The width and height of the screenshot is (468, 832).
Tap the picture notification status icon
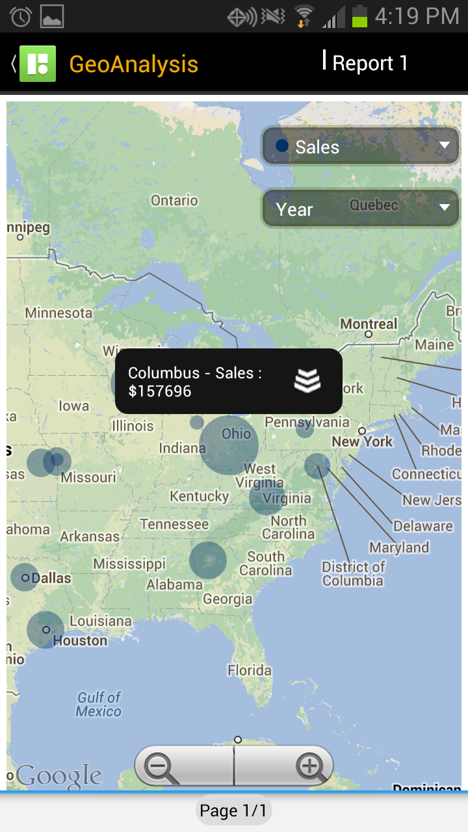click(x=52, y=17)
